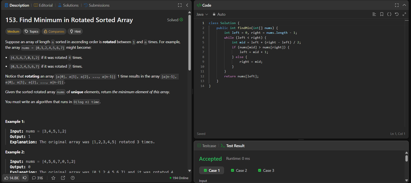Expand the Topics tag
The image size is (411, 183).
[32, 31]
